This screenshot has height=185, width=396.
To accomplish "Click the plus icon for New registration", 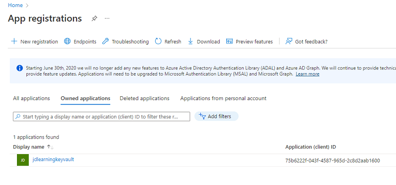I will pos(14,41).
